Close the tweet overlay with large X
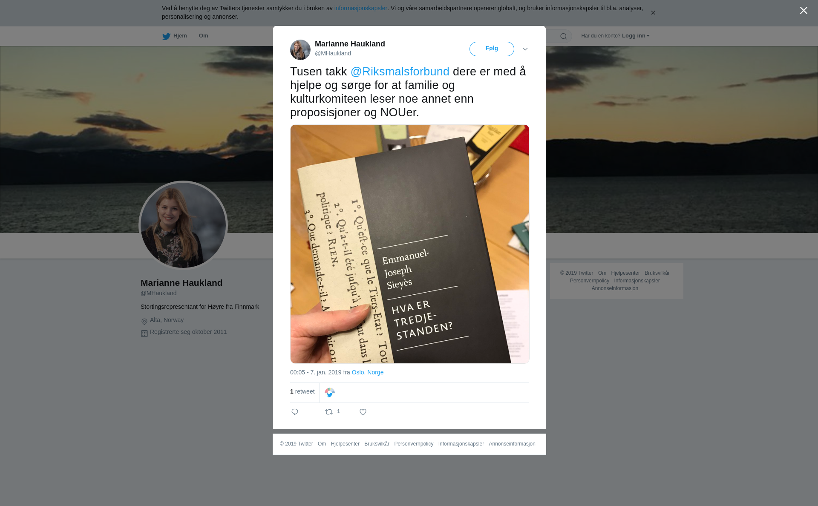 coord(804,11)
